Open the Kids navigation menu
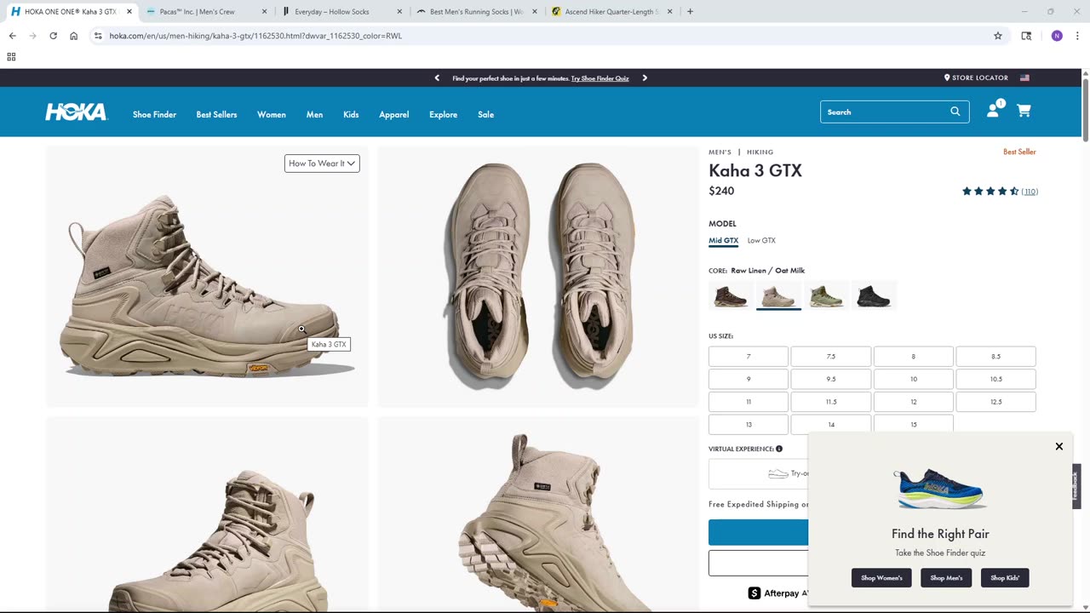 (x=351, y=114)
